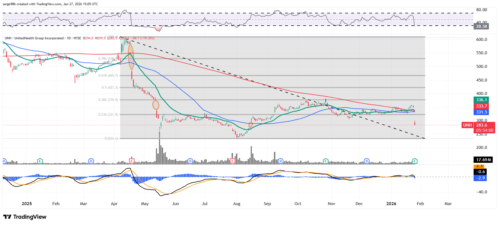Open the dividend marker in mid-September 2025
This screenshot has height=225, width=499.
point(280,161)
